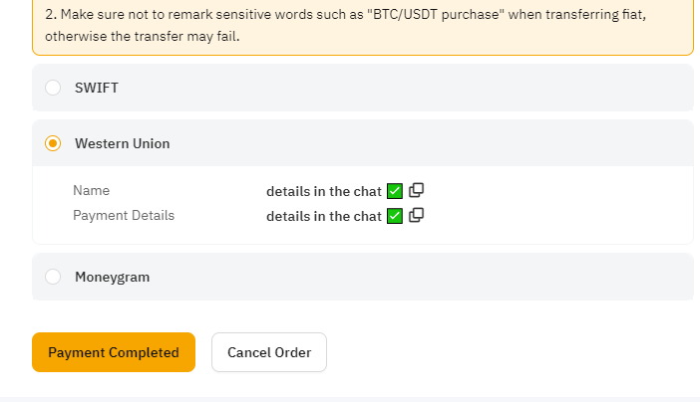700x402 pixels.
Task: Click the Name field's "details in the chat" text
Action: point(324,191)
